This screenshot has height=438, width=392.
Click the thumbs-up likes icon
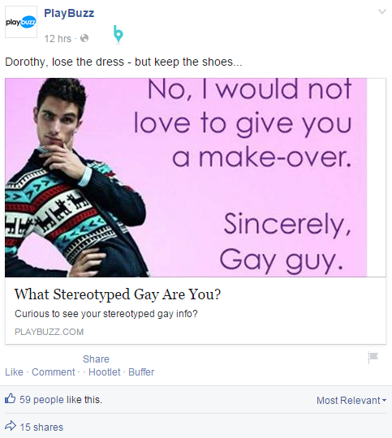(11, 398)
